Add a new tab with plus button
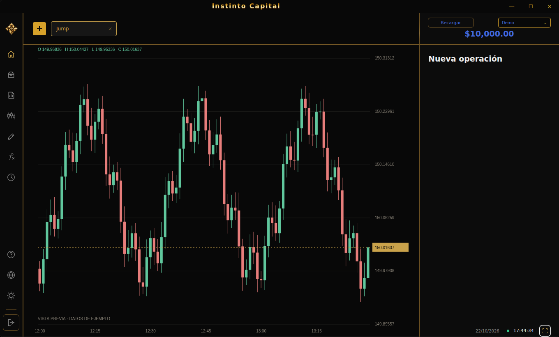 [39, 29]
